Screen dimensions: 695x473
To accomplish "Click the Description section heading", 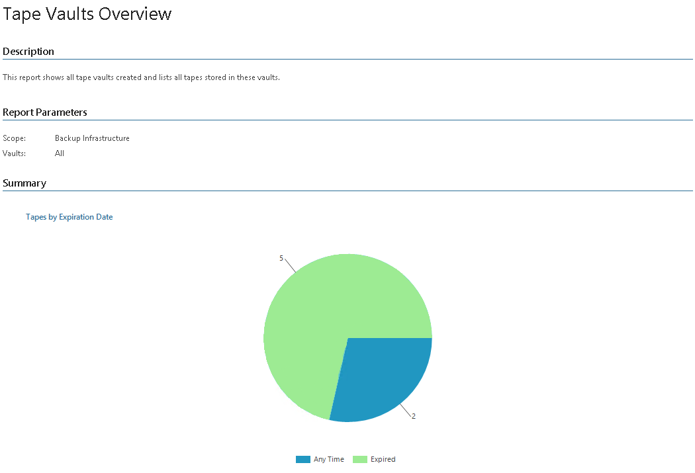I will tap(28, 52).
